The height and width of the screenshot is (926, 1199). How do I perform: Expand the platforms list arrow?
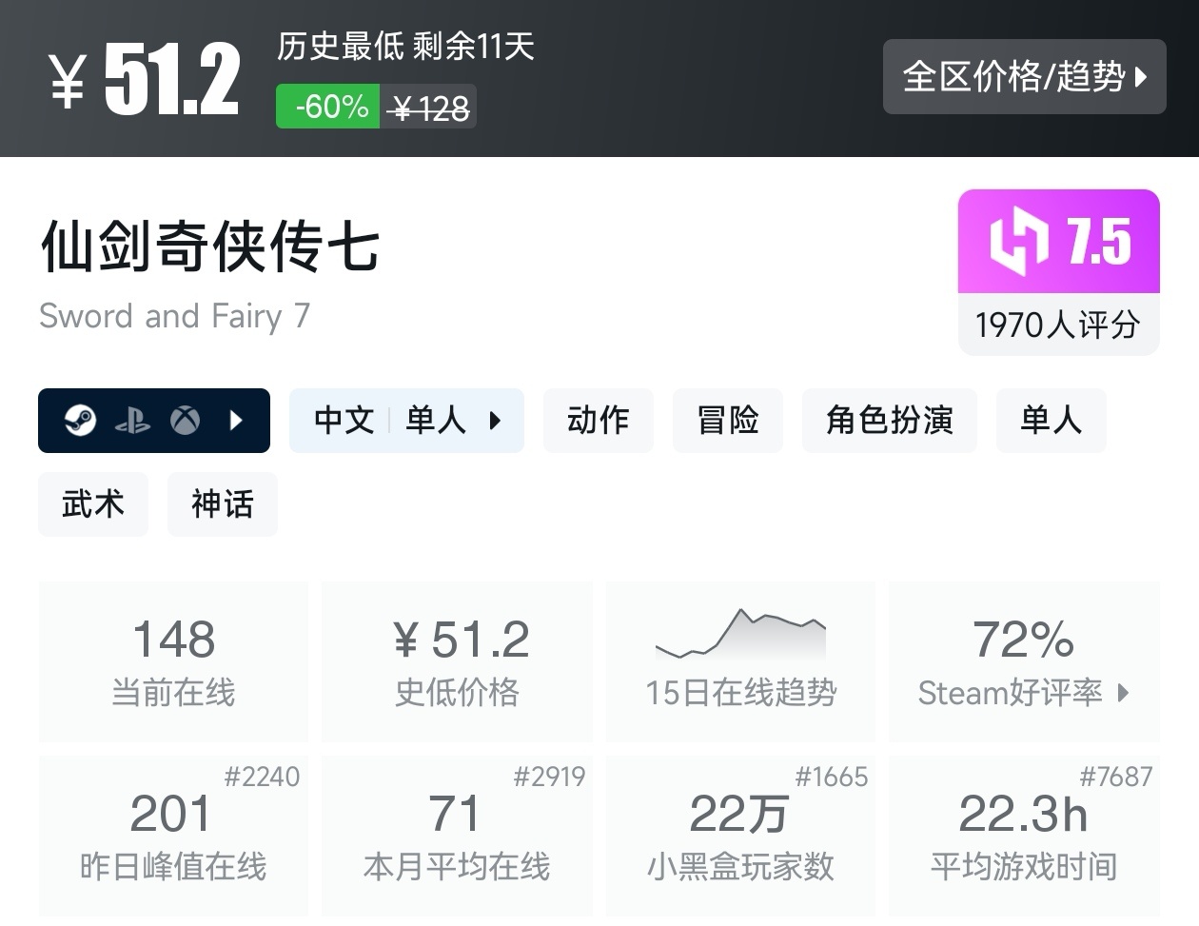point(237,420)
